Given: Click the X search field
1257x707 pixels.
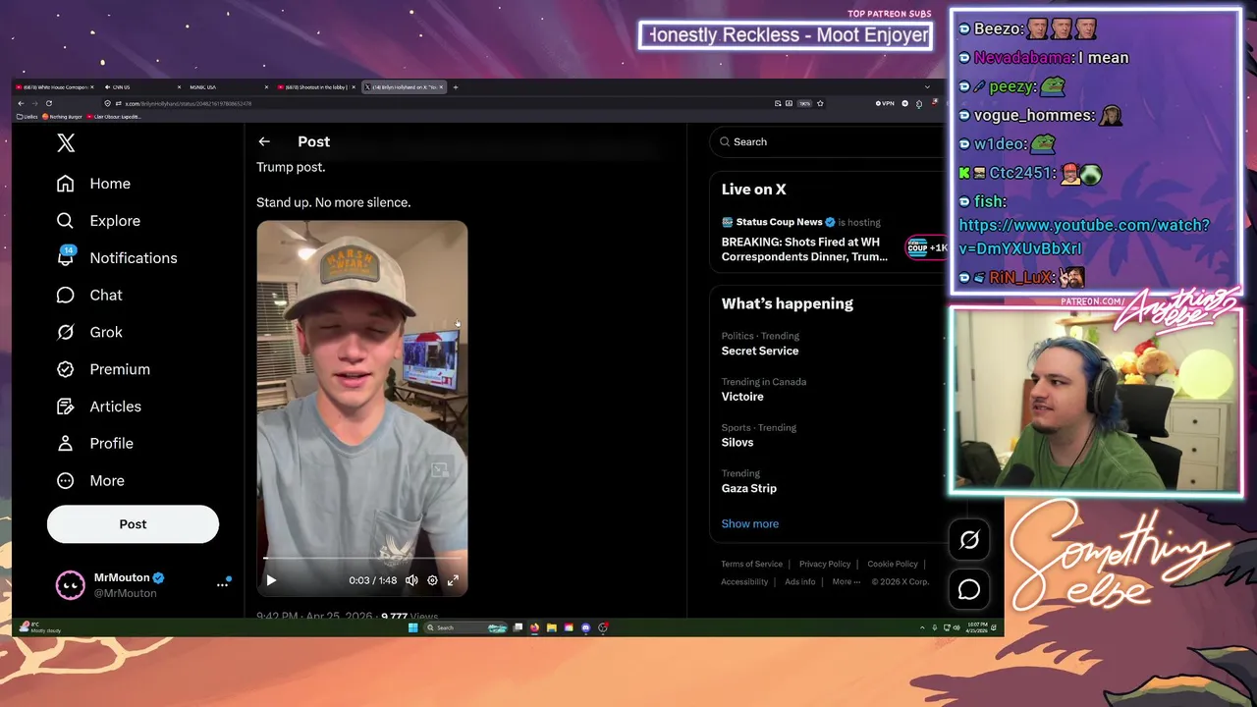Looking at the screenshot, I should point(827,141).
